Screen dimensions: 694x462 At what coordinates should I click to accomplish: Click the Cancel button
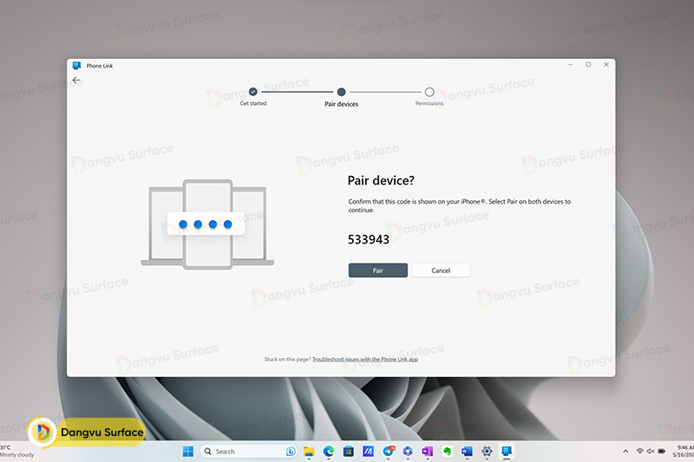click(x=441, y=270)
